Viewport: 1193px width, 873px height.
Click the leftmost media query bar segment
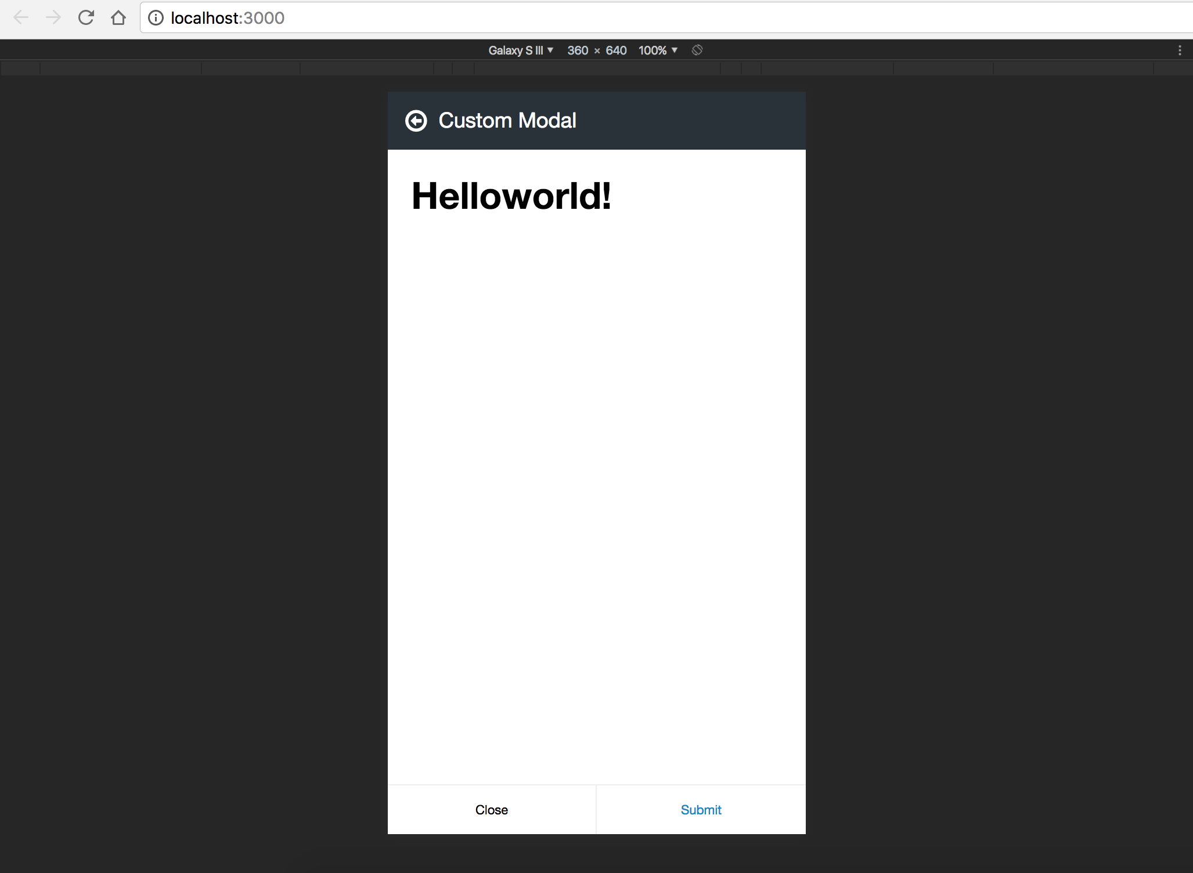point(20,69)
